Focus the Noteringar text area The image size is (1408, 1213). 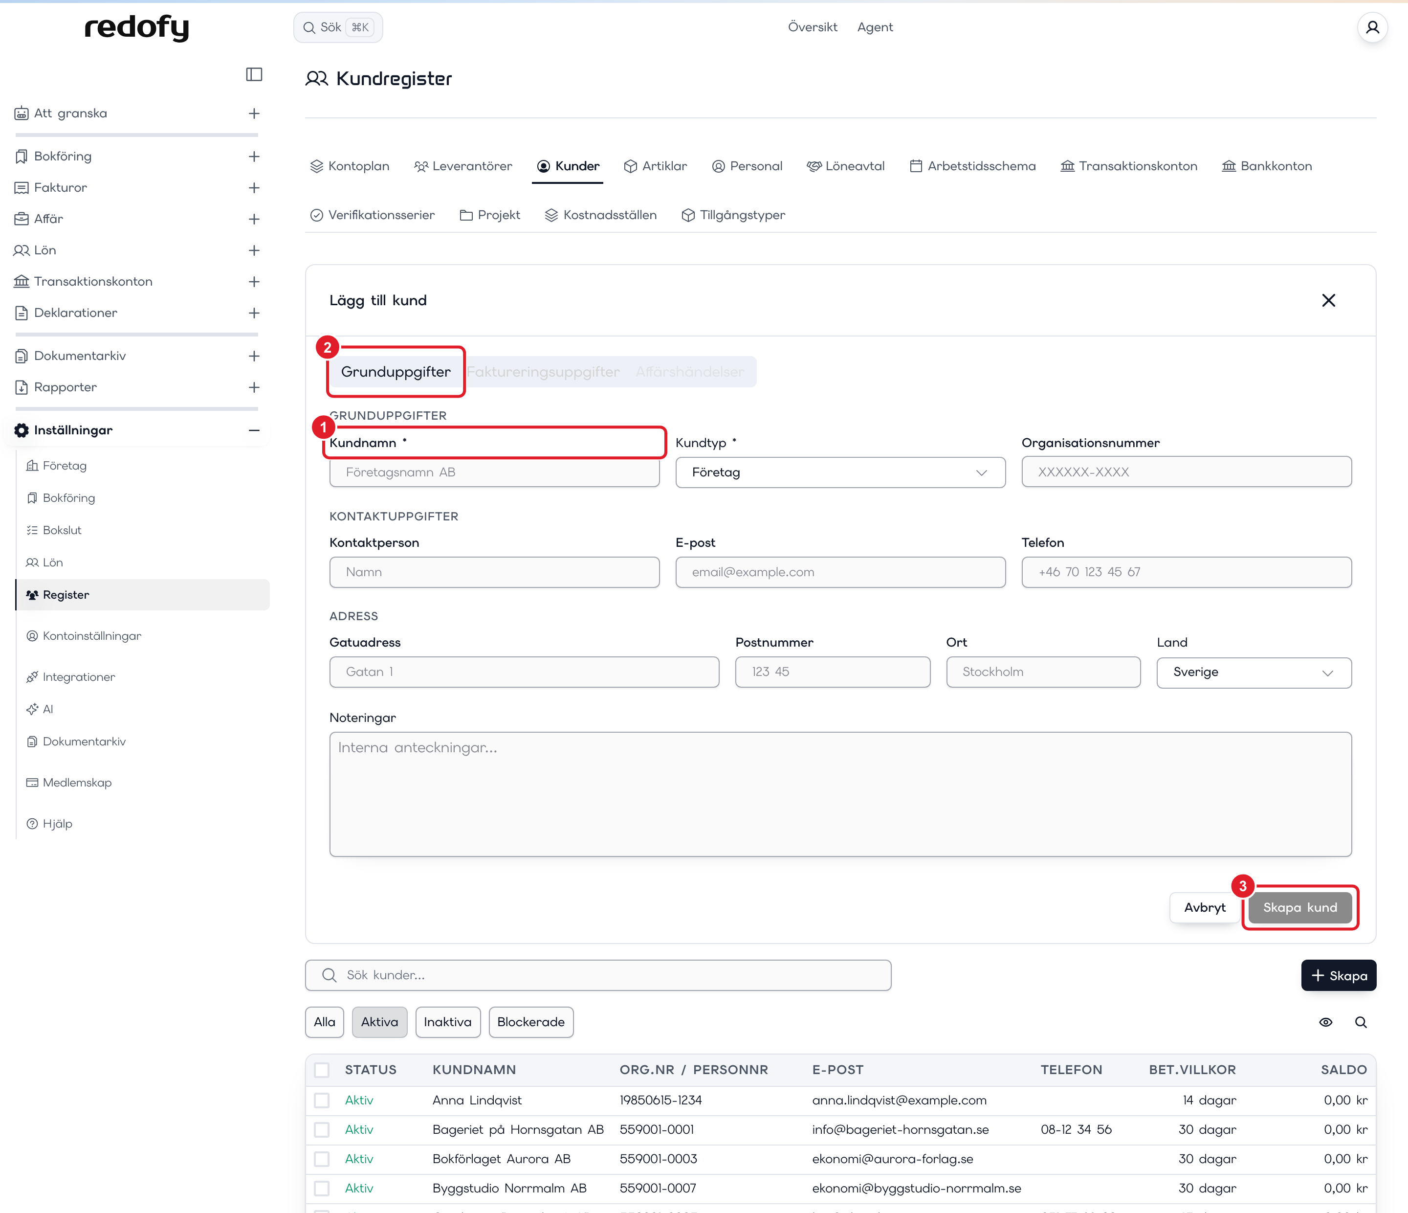coord(840,794)
